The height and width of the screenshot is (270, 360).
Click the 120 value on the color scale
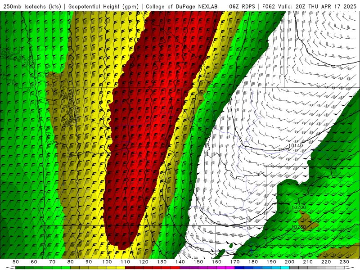click(144, 262)
